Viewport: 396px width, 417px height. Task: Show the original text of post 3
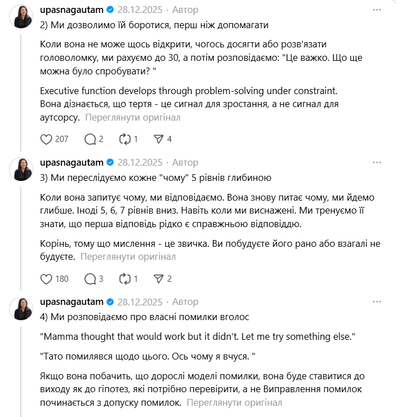[128, 256]
